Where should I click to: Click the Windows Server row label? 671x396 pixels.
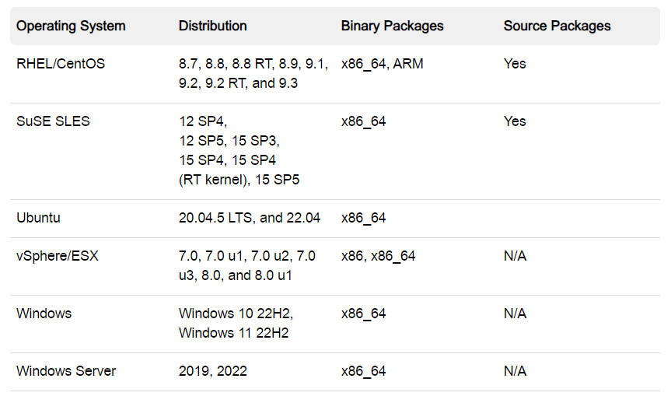point(66,371)
